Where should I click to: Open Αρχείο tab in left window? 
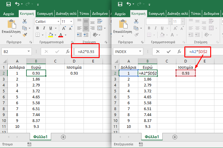(x=9, y=14)
